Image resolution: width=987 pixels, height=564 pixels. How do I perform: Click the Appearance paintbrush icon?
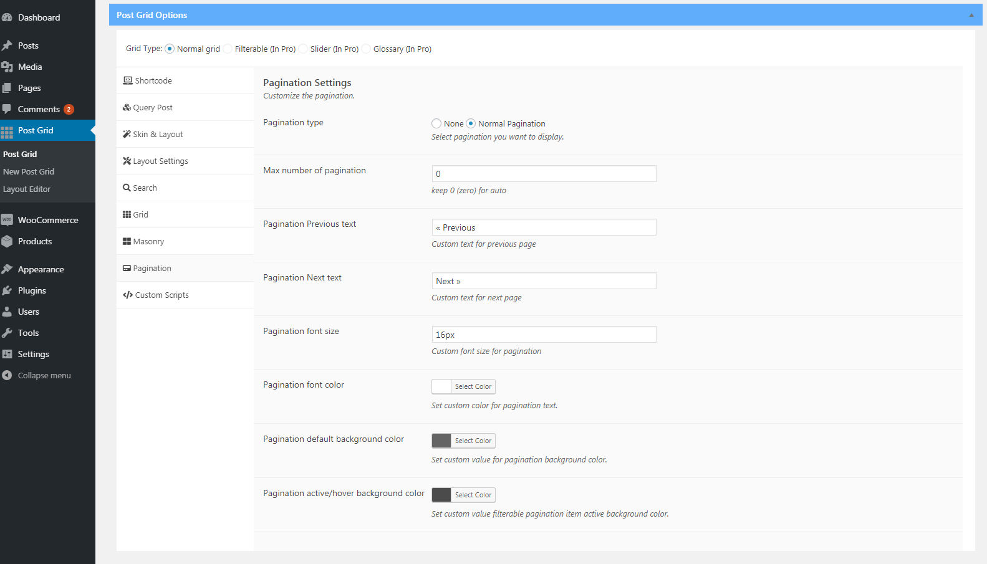point(7,269)
